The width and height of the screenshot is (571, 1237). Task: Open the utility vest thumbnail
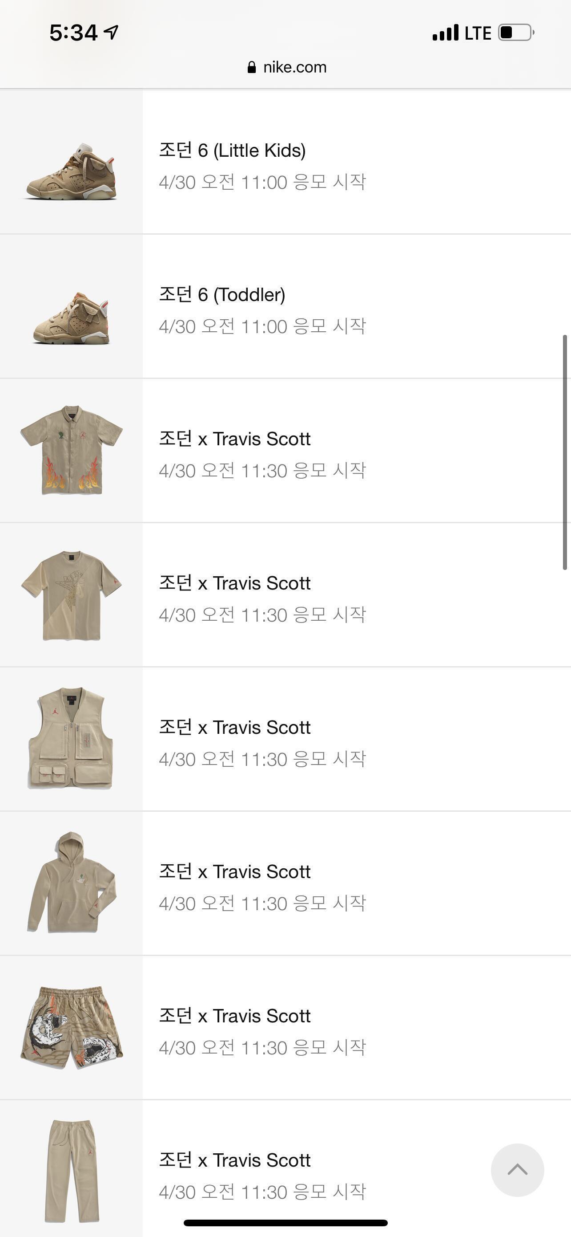pyautogui.click(x=71, y=739)
